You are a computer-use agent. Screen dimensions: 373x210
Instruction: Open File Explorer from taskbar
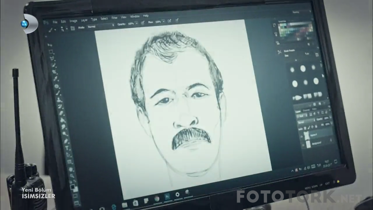[125, 205]
